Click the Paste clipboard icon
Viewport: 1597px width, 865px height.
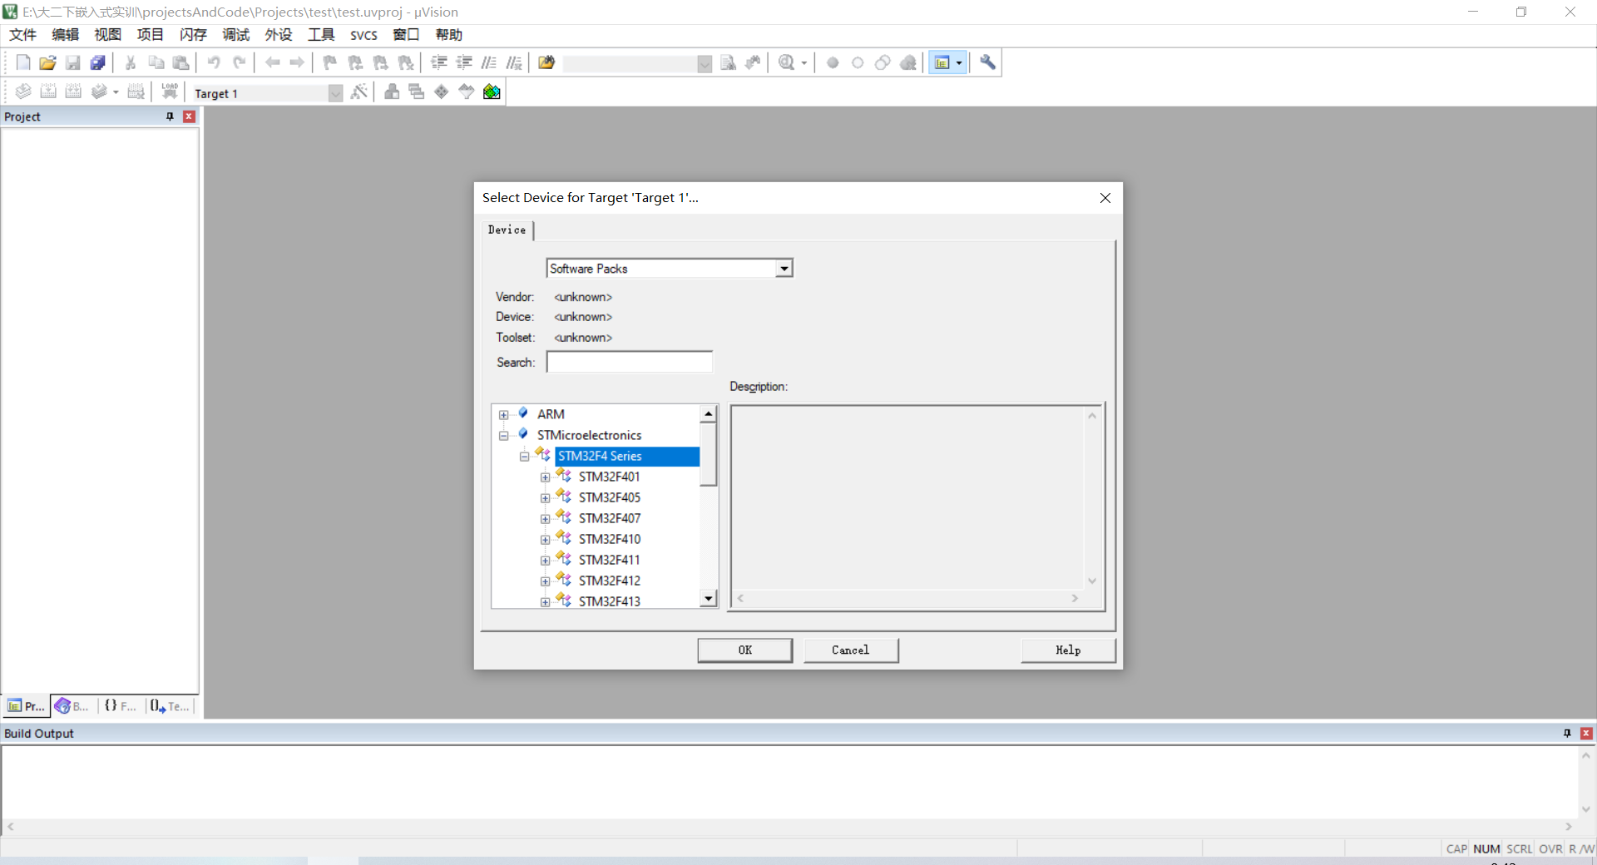(x=180, y=62)
